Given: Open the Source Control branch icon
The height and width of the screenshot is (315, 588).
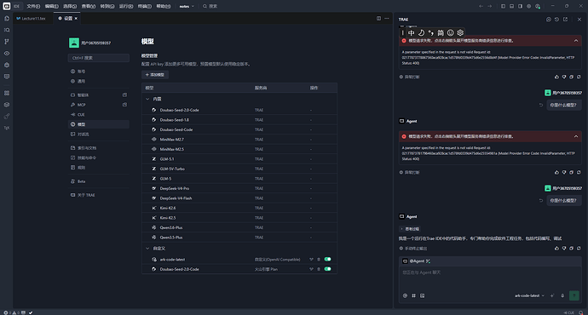Looking at the screenshot, I should click(7, 42).
